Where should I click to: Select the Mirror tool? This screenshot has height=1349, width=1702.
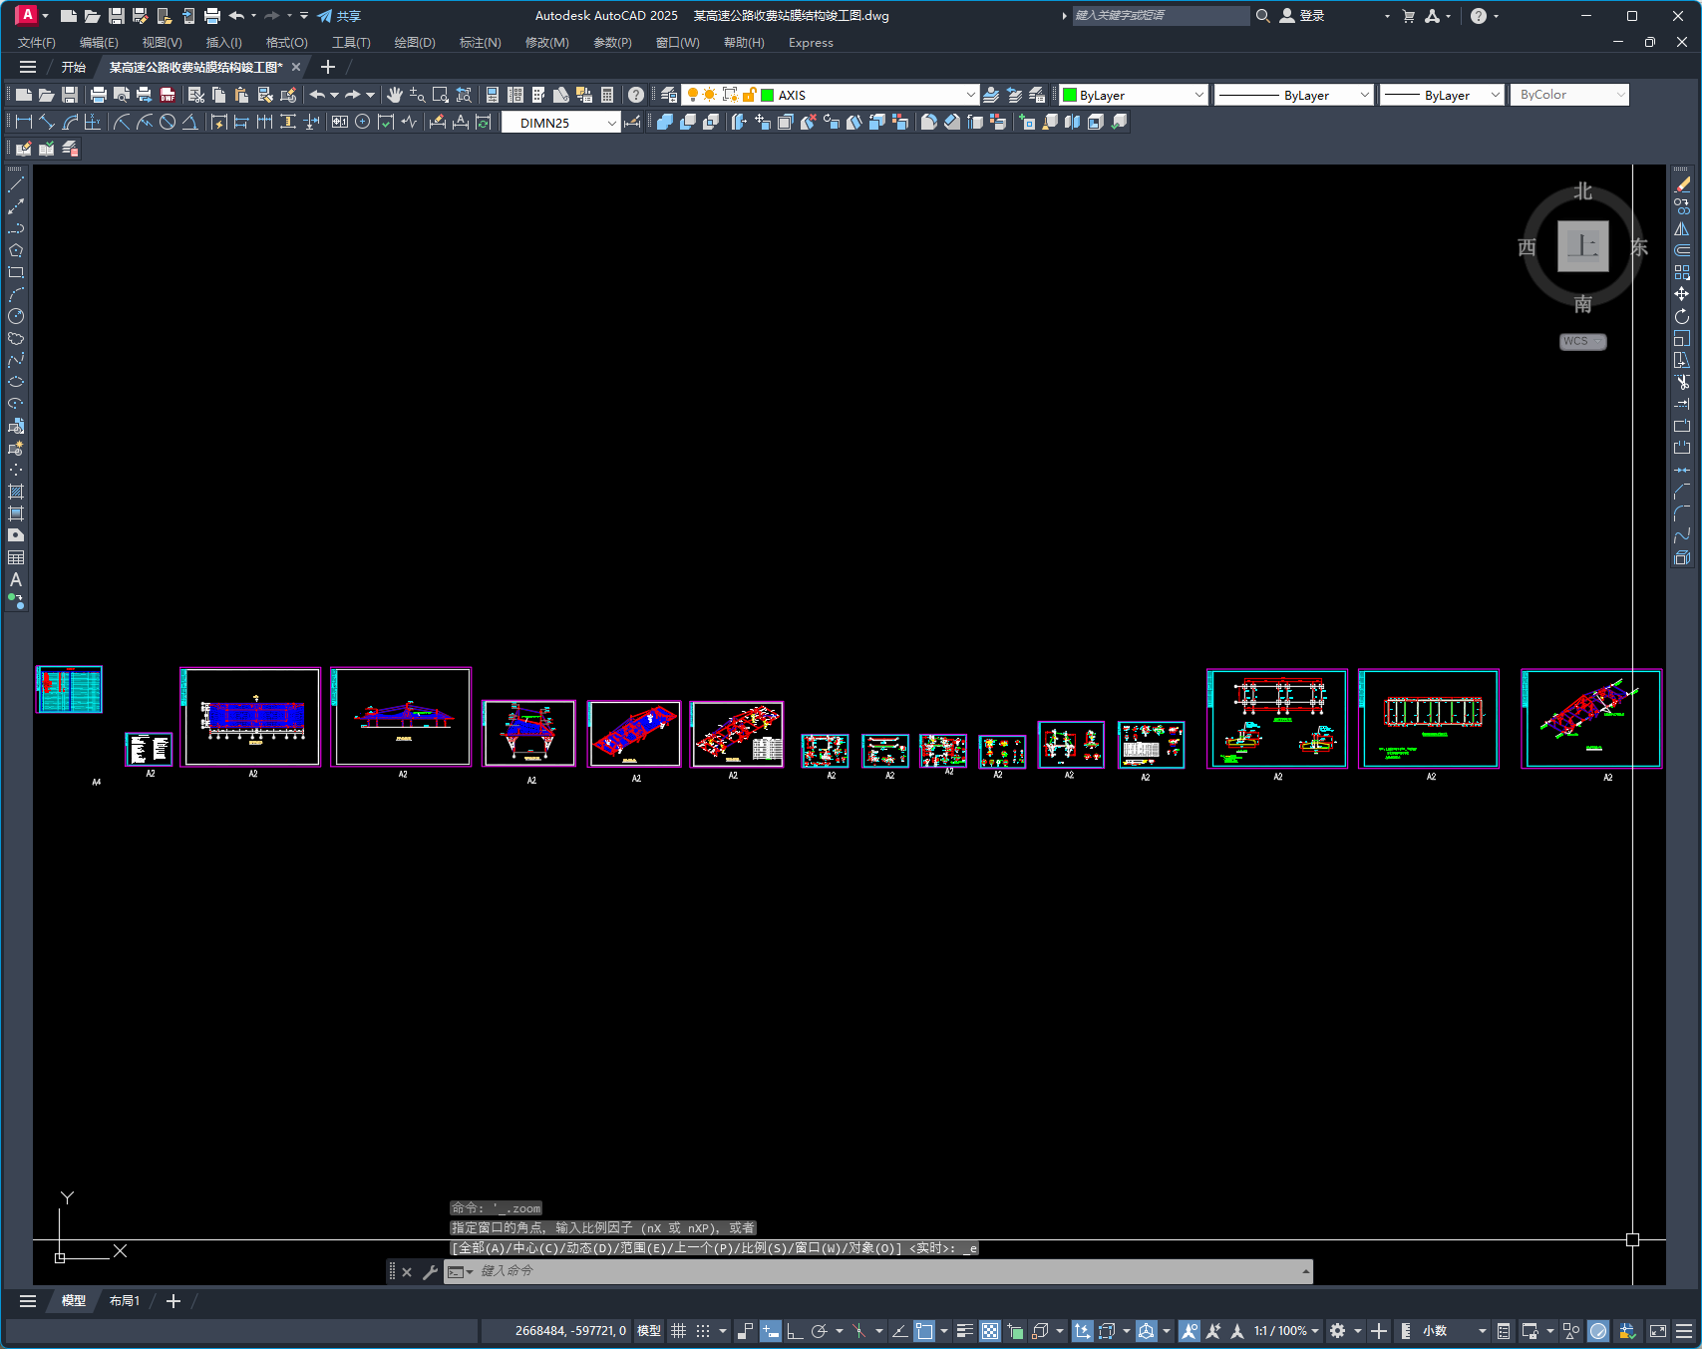tap(1682, 228)
